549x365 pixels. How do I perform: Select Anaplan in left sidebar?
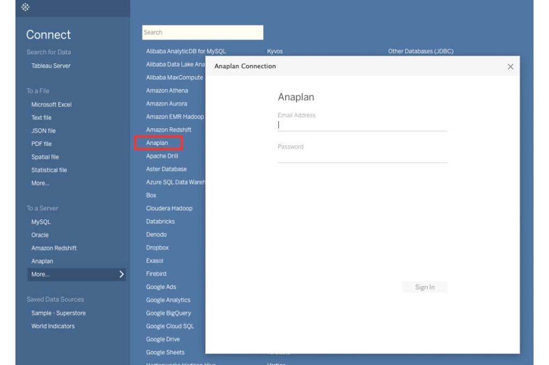pos(42,261)
